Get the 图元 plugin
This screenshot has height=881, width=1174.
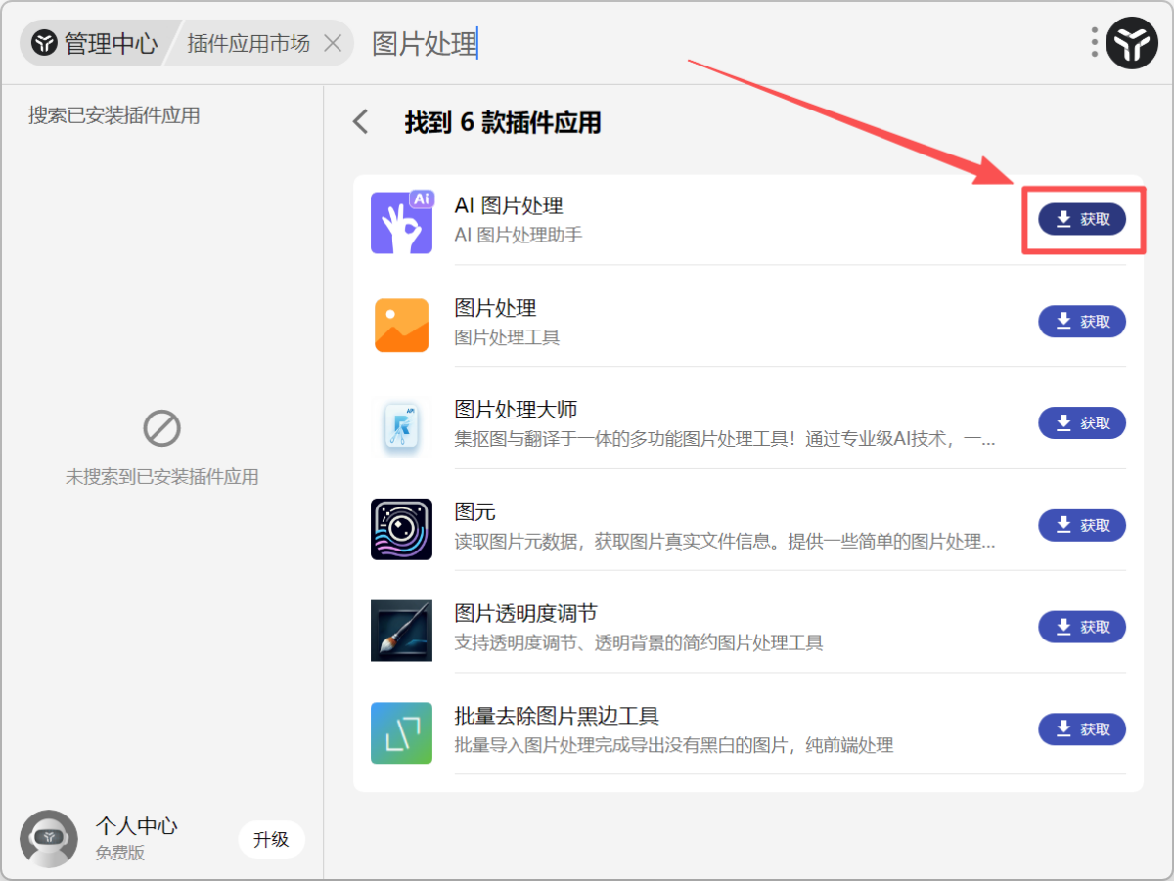click(1082, 525)
